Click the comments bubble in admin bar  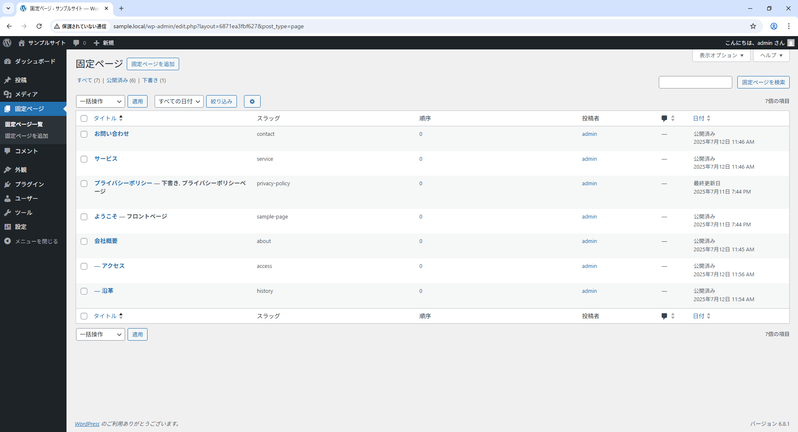(x=76, y=43)
